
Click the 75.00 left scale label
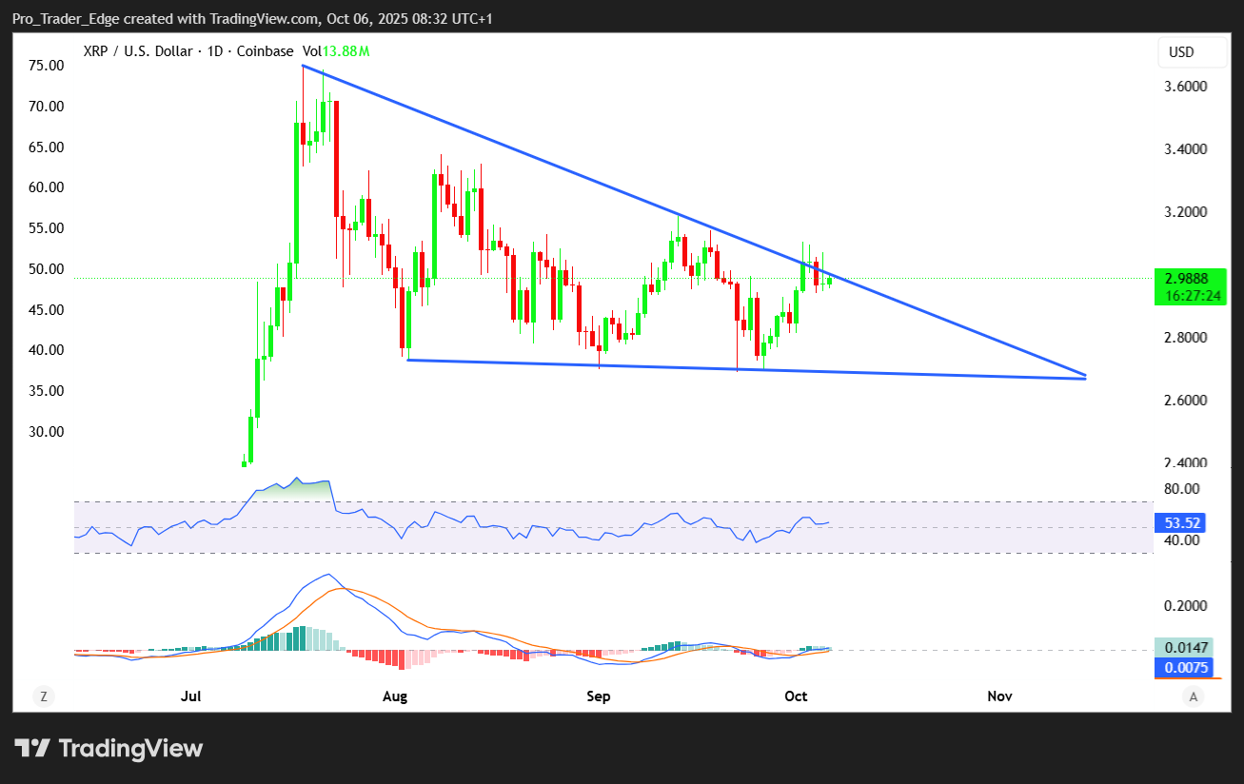click(46, 66)
